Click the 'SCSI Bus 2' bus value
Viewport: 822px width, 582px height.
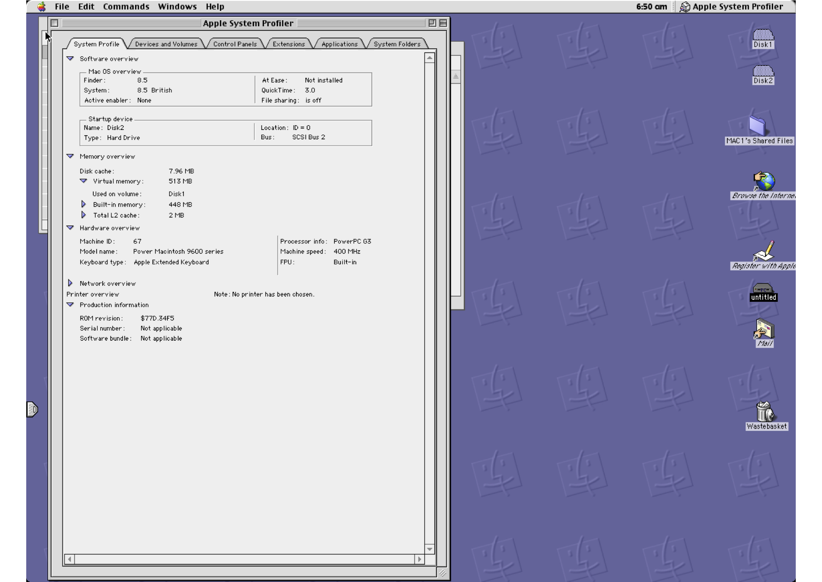pos(309,137)
